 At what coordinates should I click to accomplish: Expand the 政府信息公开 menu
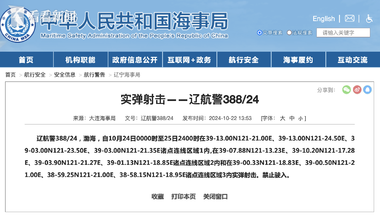tap(135, 60)
